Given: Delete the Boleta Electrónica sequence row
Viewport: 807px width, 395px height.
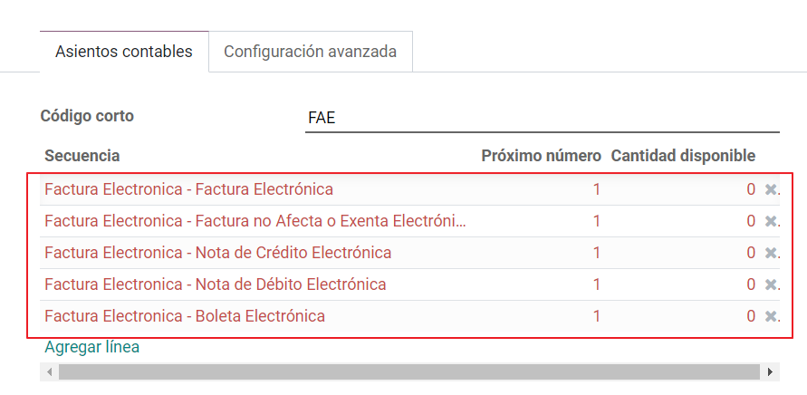Looking at the screenshot, I should click(x=771, y=315).
